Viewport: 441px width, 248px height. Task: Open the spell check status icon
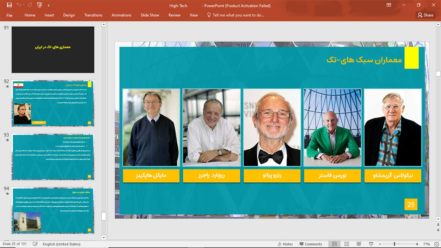[35, 244]
